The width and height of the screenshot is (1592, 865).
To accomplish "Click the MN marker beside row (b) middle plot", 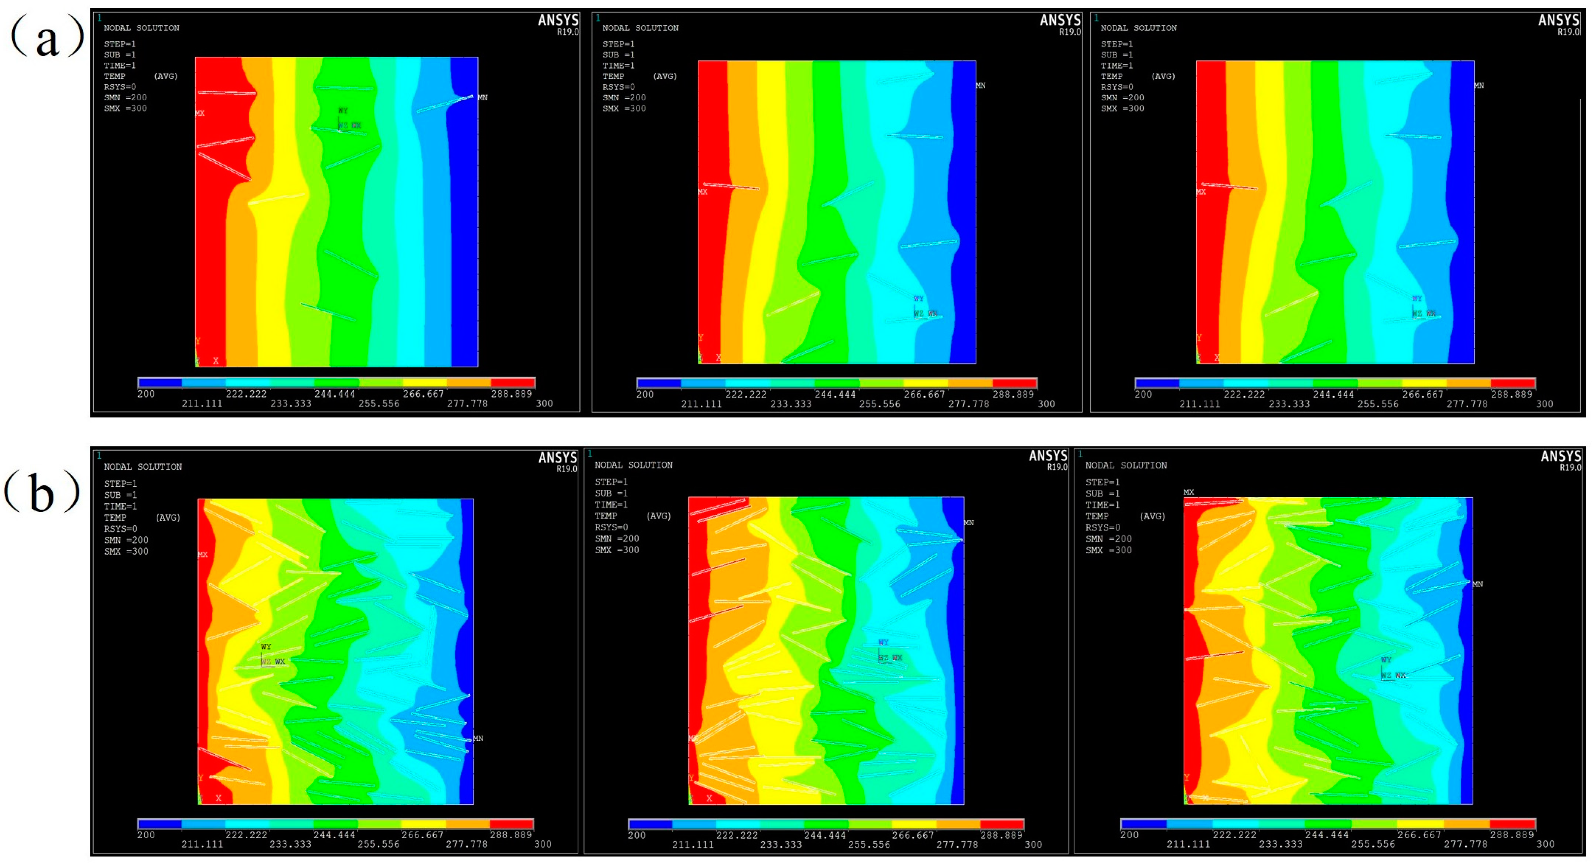I will pos(968,523).
